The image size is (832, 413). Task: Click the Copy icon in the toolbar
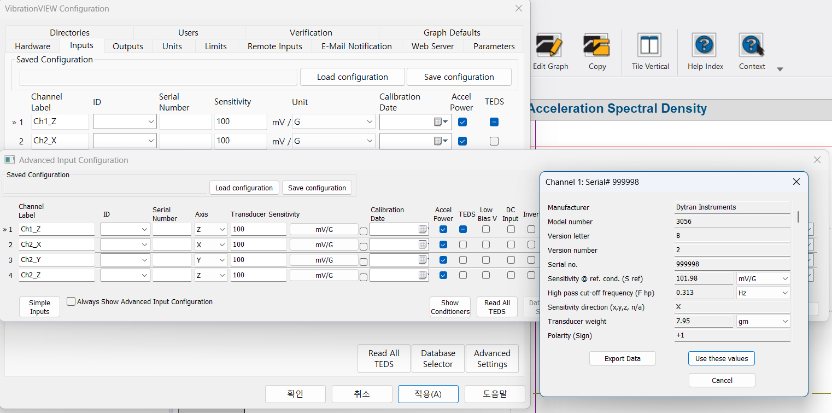point(596,51)
